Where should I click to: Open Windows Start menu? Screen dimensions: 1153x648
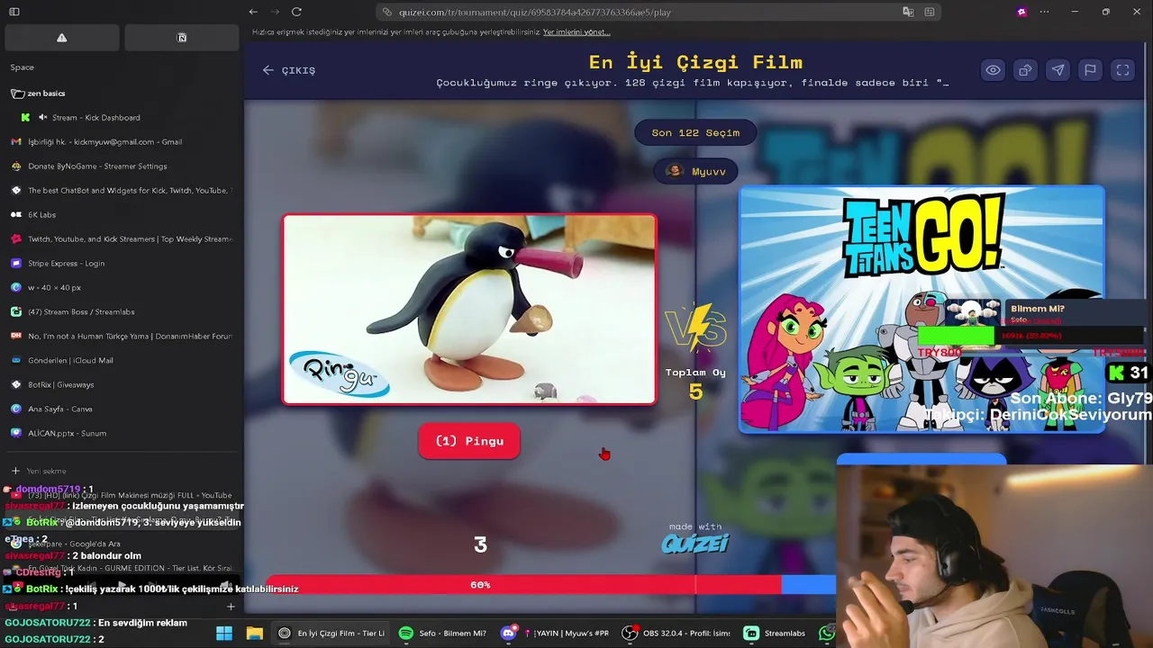tap(224, 634)
